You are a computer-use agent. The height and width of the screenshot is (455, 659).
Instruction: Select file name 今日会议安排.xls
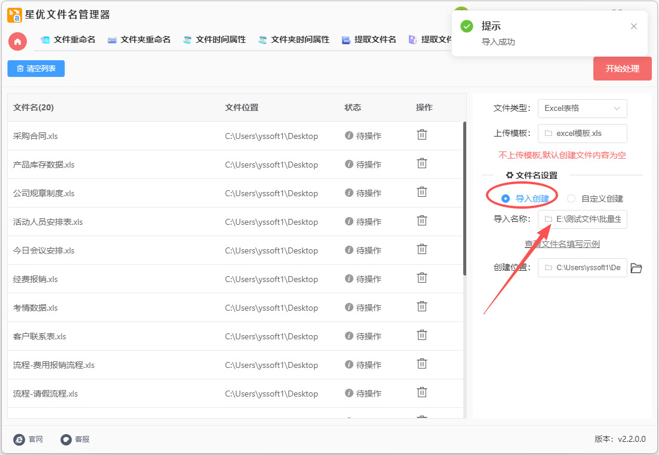pos(44,250)
